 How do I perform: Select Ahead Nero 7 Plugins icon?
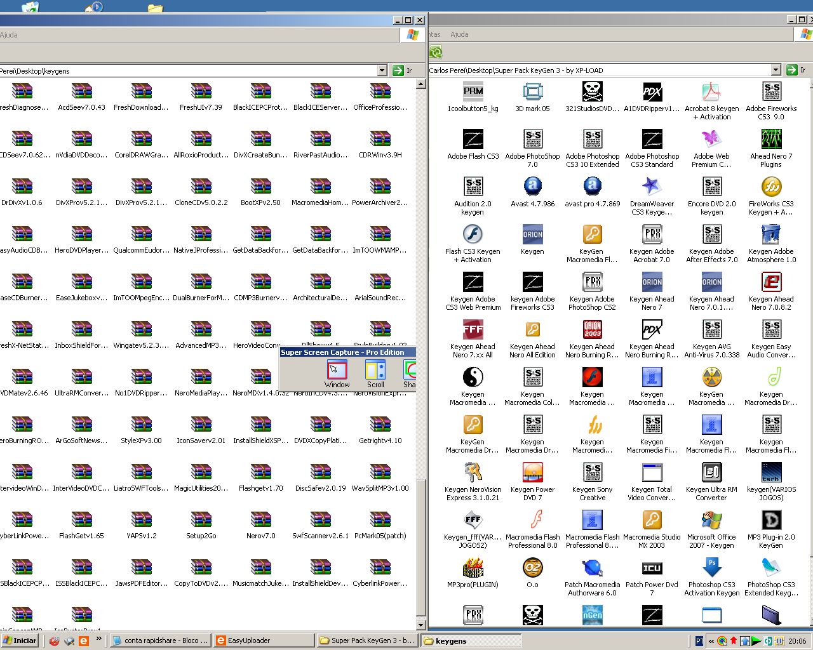point(772,139)
